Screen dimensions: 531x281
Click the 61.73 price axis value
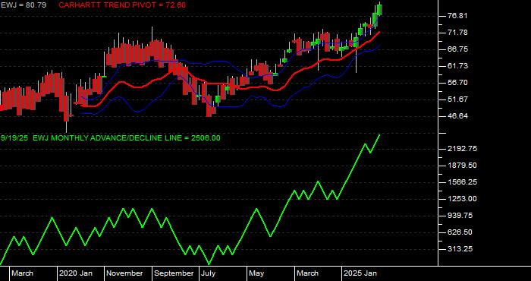pyautogui.click(x=457, y=66)
